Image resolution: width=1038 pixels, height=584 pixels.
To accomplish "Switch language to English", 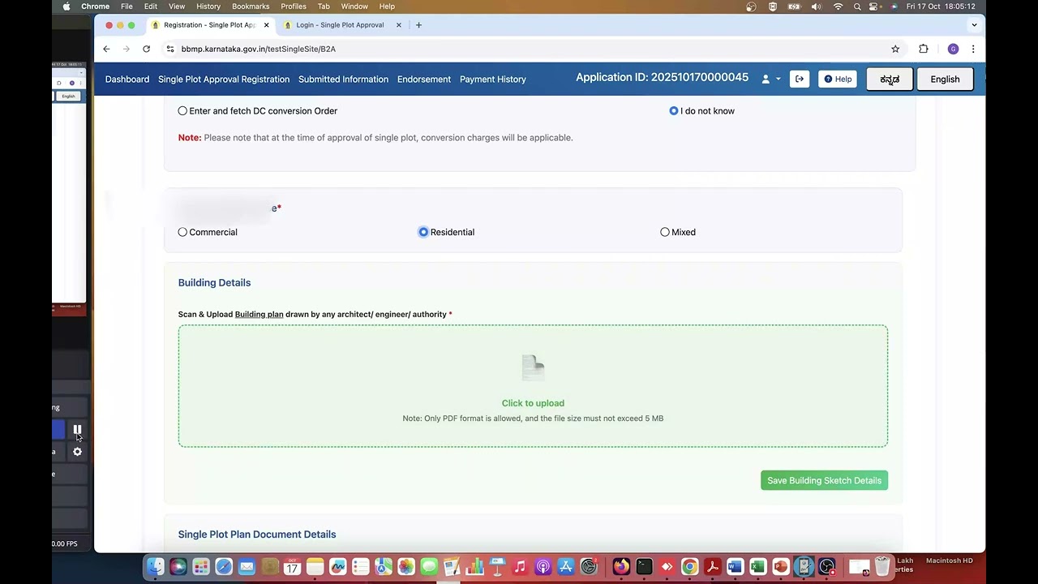I will tap(945, 79).
